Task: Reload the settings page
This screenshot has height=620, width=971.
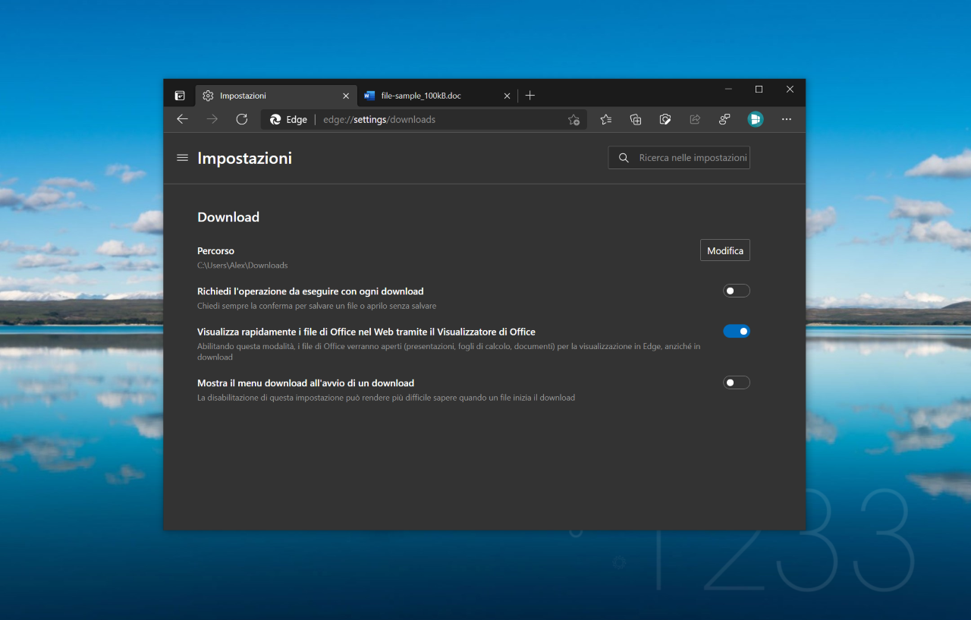Action: (242, 119)
